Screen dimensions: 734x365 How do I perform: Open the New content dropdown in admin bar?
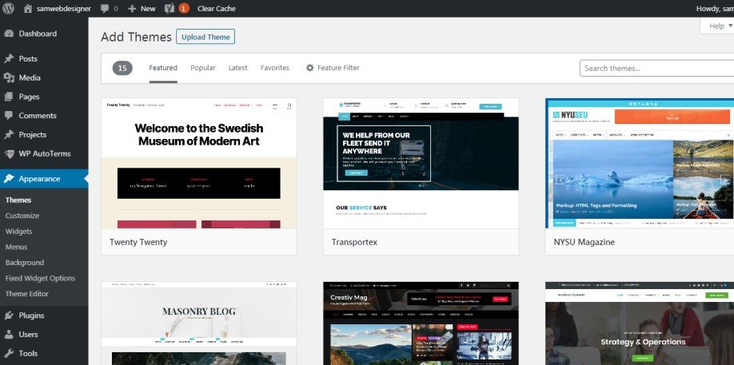click(142, 9)
